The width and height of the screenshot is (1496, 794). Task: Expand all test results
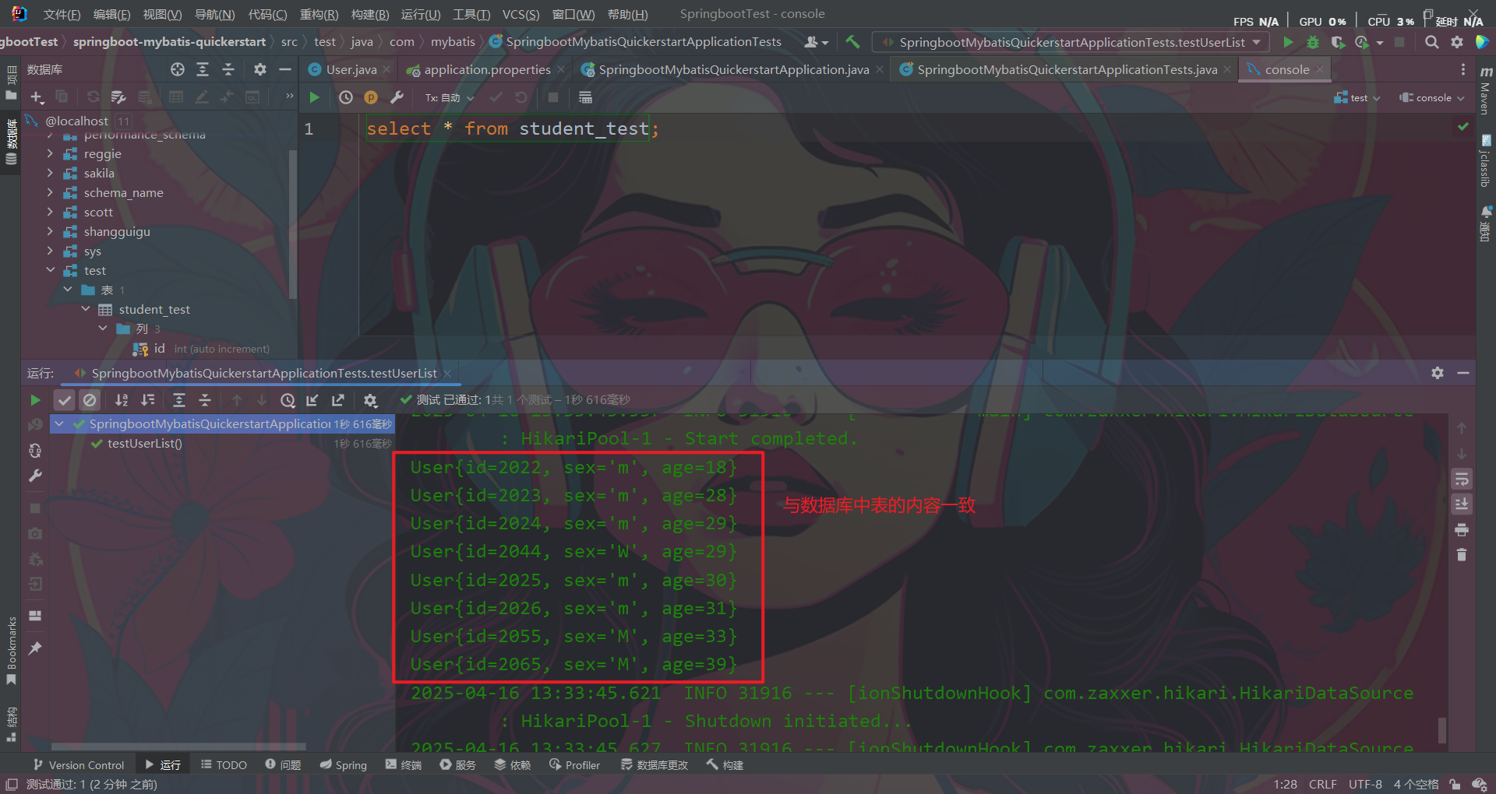179,400
